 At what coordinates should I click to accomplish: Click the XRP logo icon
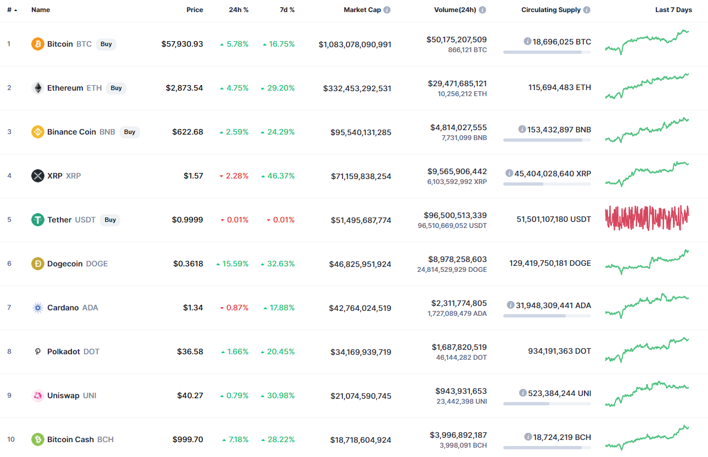point(38,176)
